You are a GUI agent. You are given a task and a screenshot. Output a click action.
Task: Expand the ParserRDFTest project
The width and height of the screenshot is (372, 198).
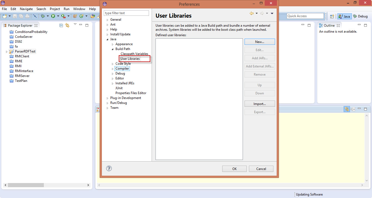(x=7, y=52)
